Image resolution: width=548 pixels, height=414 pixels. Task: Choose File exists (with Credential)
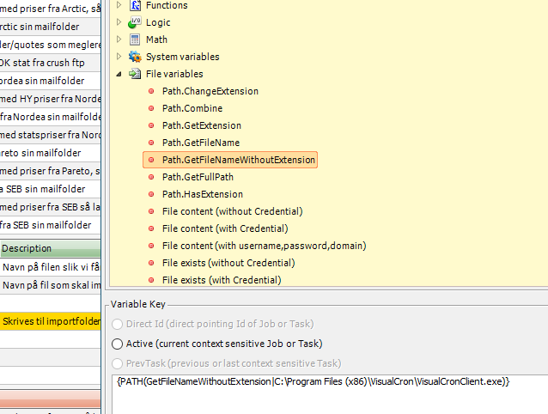(x=222, y=280)
